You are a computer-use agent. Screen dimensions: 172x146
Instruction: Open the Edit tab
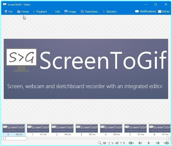pos(56,12)
